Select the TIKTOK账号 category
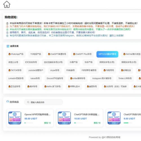Viewport: 141px width, 141px height. click(x=15, y=70)
